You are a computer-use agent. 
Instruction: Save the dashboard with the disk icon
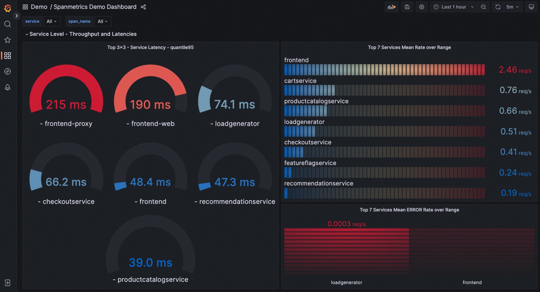pyautogui.click(x=407, y=7)
